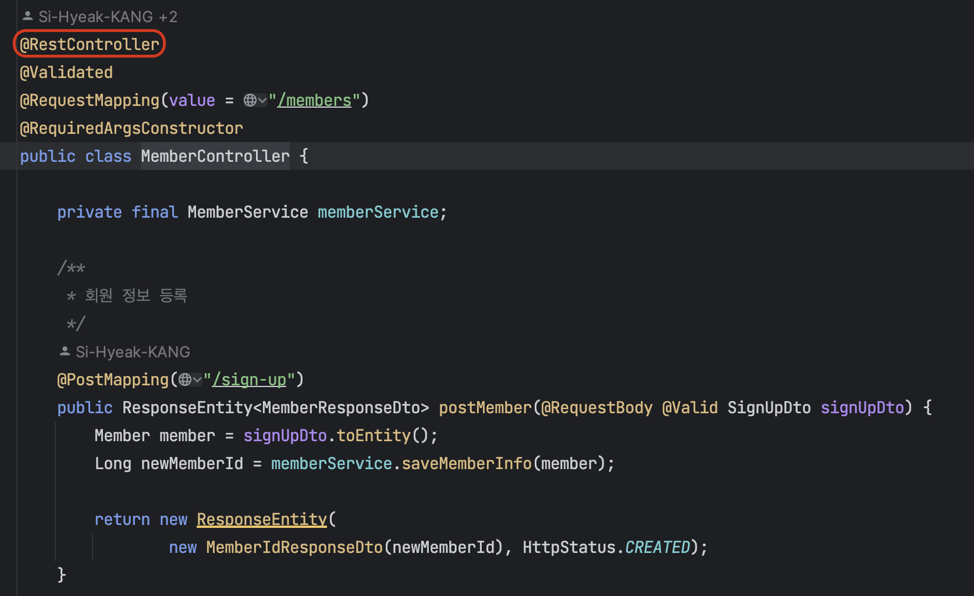Image resolution: width=974 pixels, height=596 pixels.
Task: Click the @Validated annotation
Action: (x=66, y=72)
